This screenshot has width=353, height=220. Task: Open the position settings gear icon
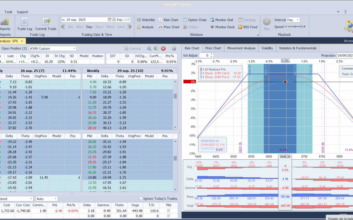pyautogui.click(x=174, y=49)
